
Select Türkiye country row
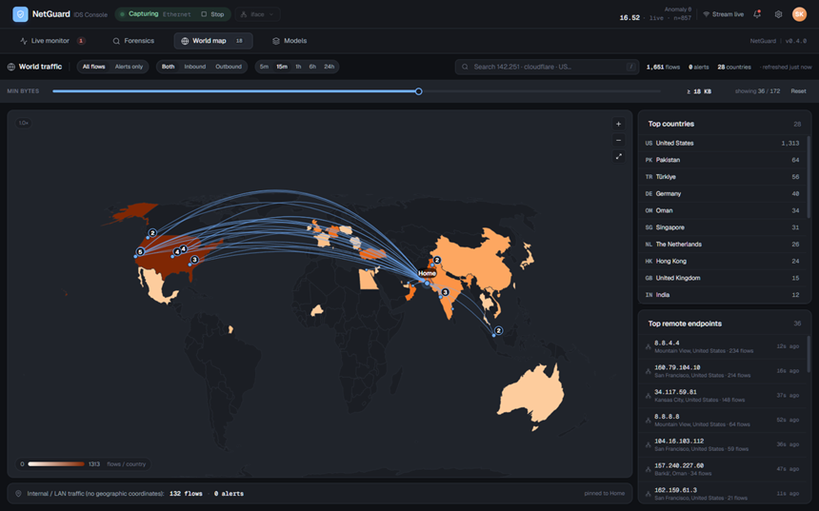click(723, 177)
